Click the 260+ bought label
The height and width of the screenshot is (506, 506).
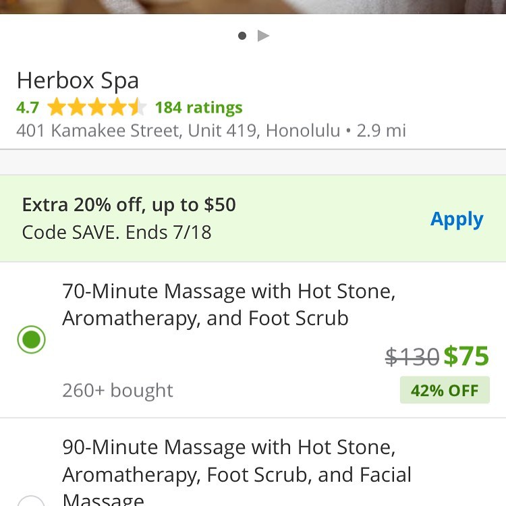(x=117, y=391)
